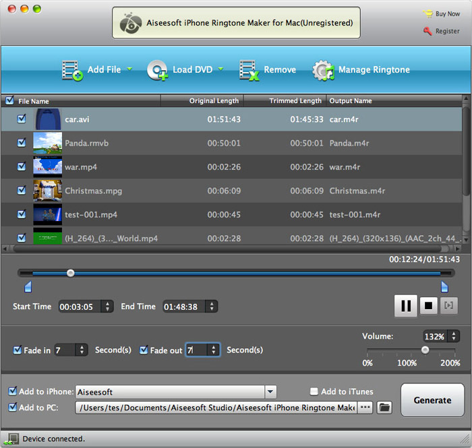
Task: Adjust the Volume percentage stepper
Action: click(454, 336)
